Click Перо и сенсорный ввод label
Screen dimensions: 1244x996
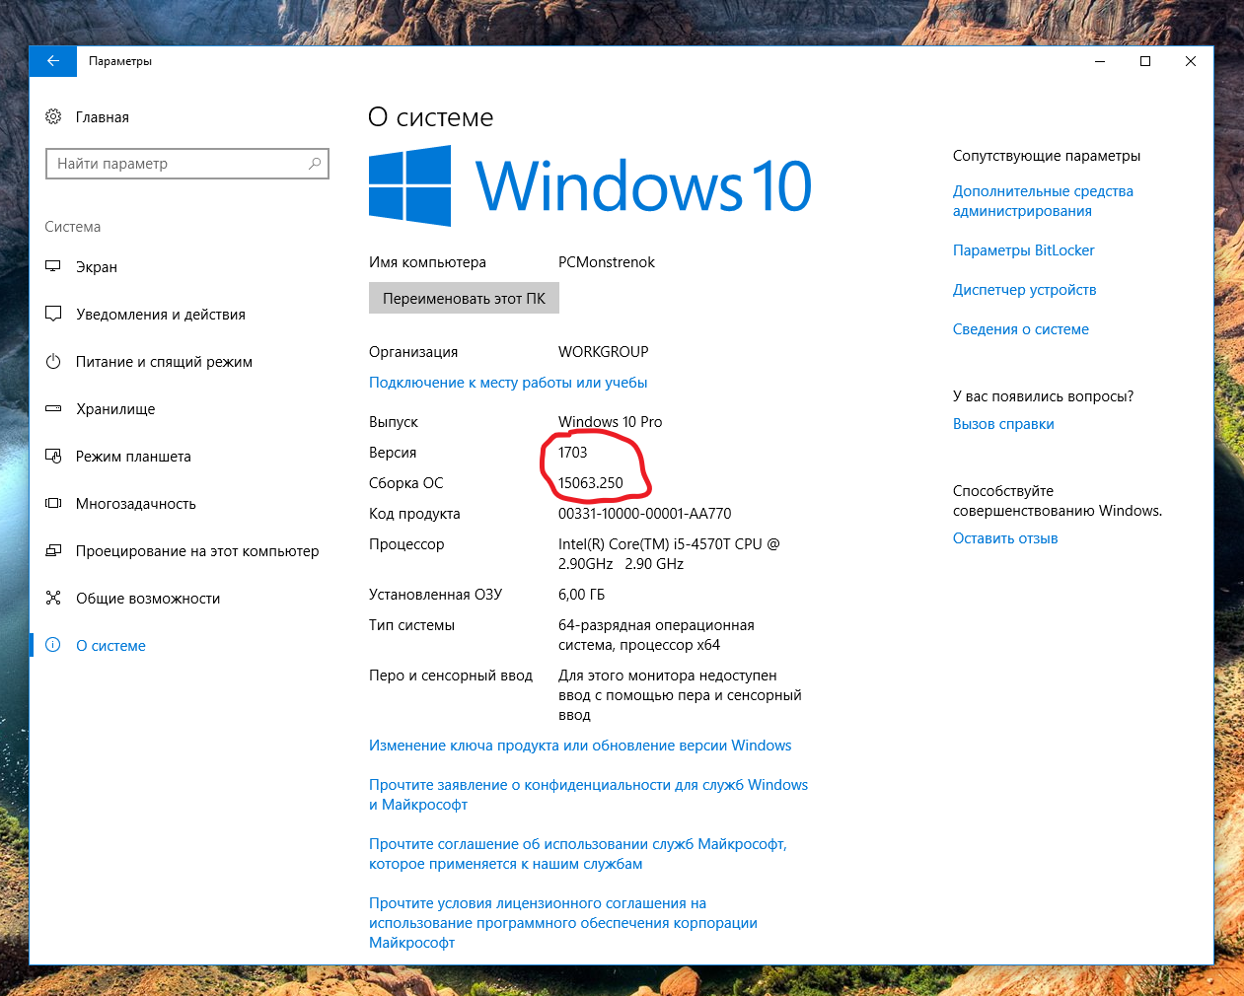pos(451,676)
